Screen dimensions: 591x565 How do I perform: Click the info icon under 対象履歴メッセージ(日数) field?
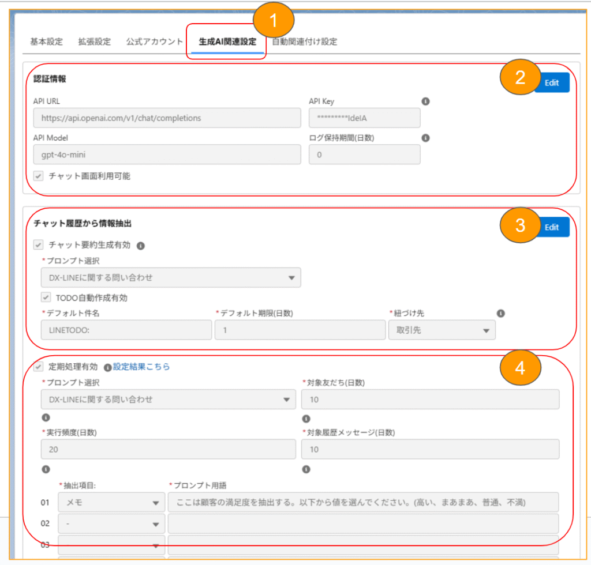pyautogui.click(x=306, y=469)
